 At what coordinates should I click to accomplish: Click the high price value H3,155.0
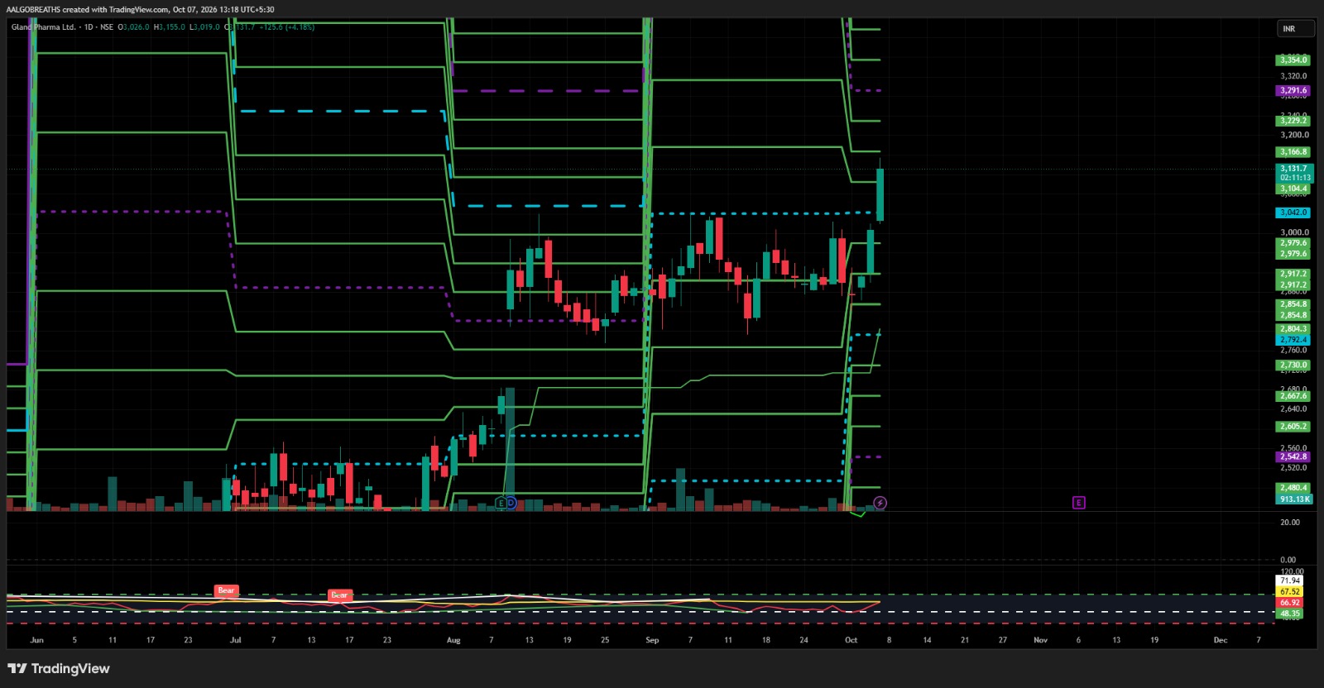pyautogui.click(x=170, y=27)
